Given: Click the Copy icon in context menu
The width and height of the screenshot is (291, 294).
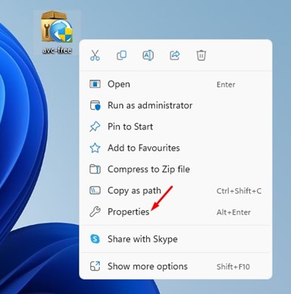Looking at the screenshot, I should coord(121,55).
